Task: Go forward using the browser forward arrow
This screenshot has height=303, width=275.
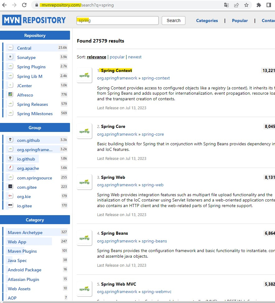Action: click(x=14, y=5)
